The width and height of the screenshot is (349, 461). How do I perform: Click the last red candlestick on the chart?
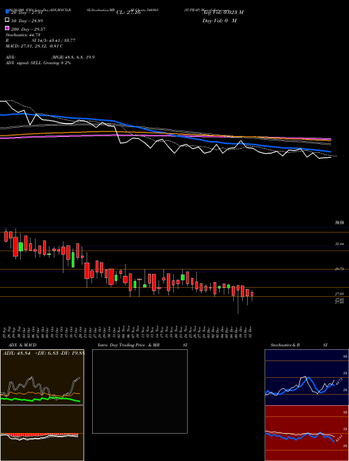tap(252, 294)
